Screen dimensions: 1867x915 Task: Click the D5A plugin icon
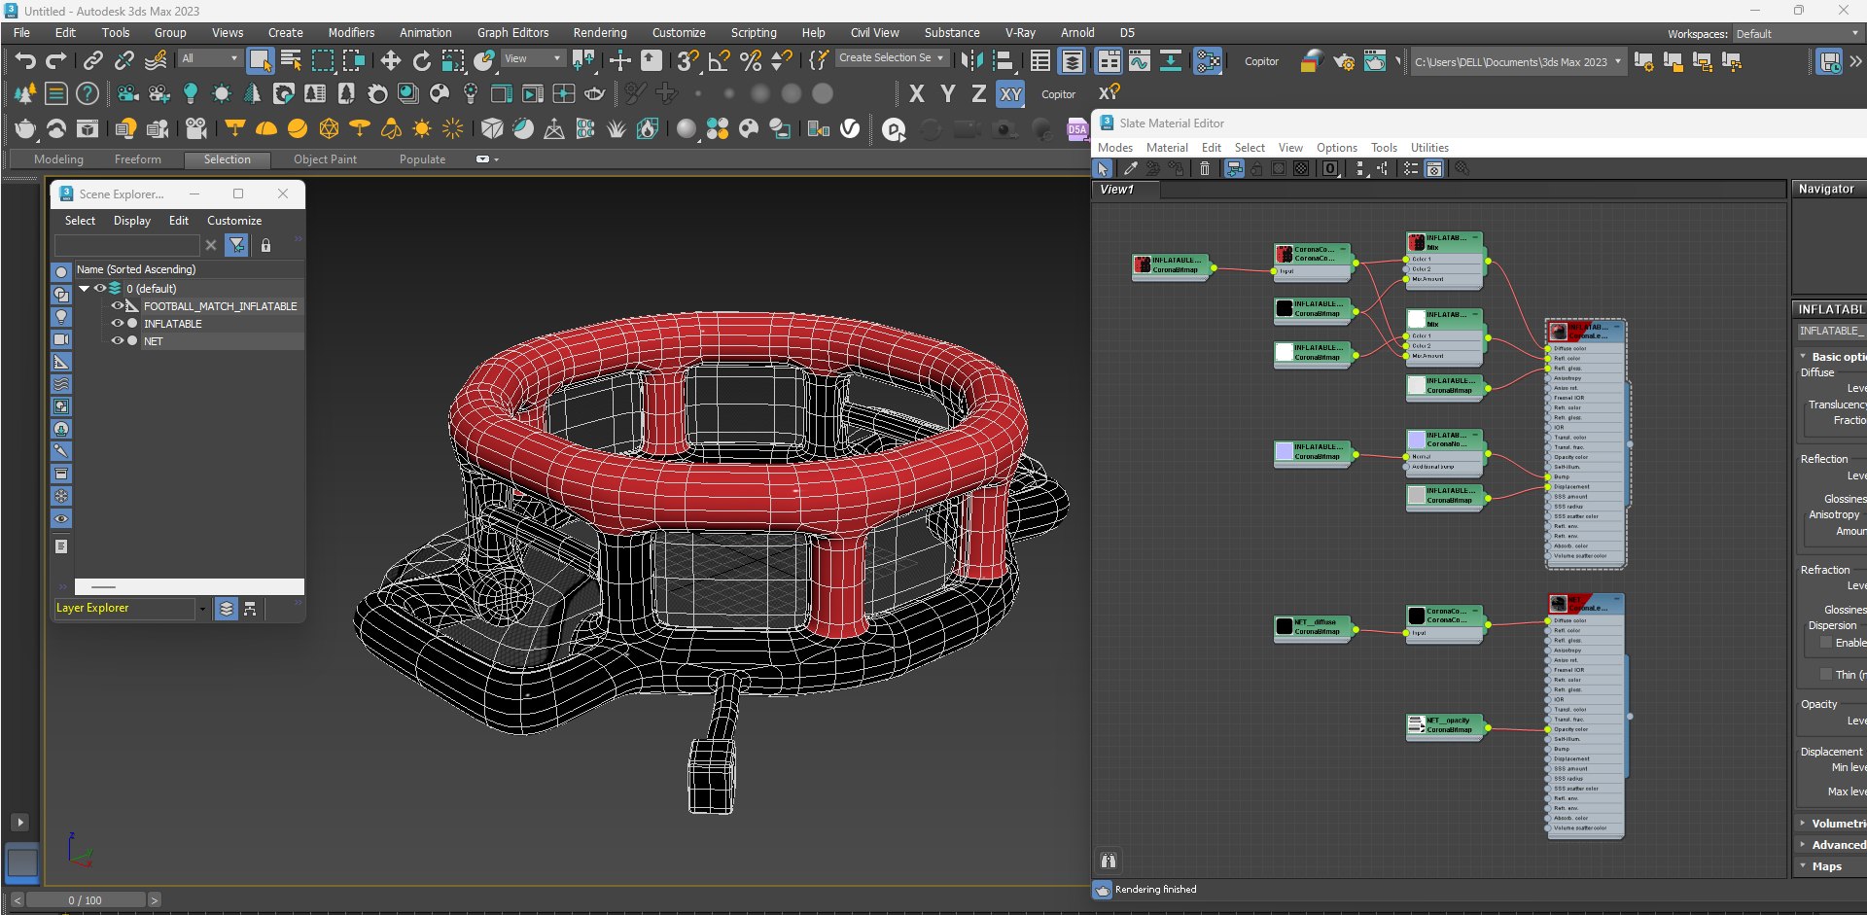click(x=1077, y=129)
